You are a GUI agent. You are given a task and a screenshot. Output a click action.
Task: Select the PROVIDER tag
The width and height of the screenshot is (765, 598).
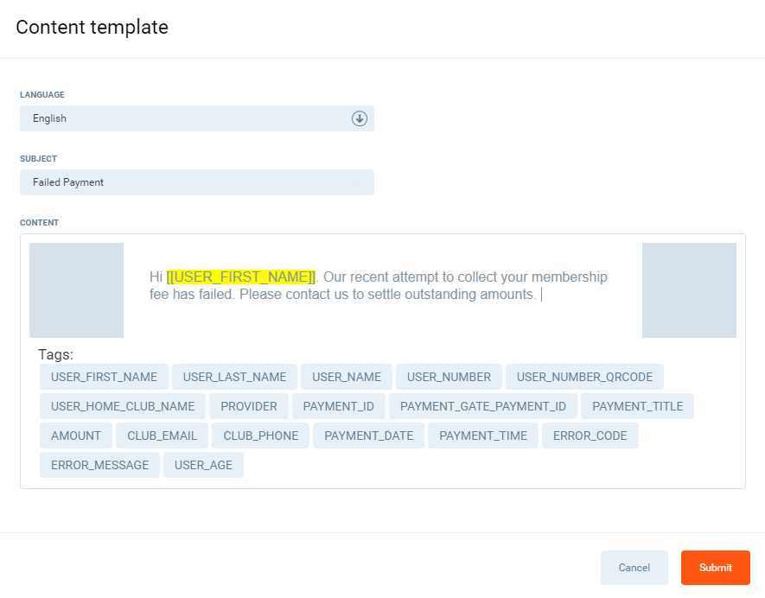[249, 406]
